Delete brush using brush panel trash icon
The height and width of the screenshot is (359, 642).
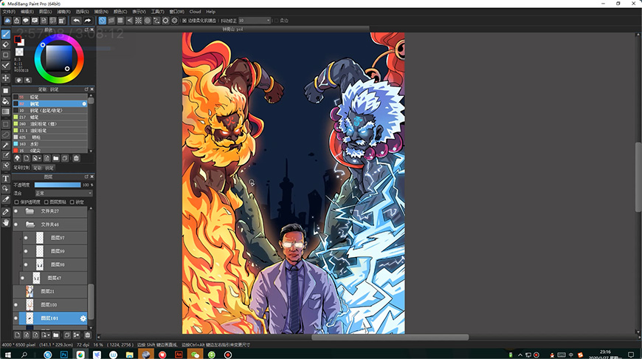click(x=76, y=159)
